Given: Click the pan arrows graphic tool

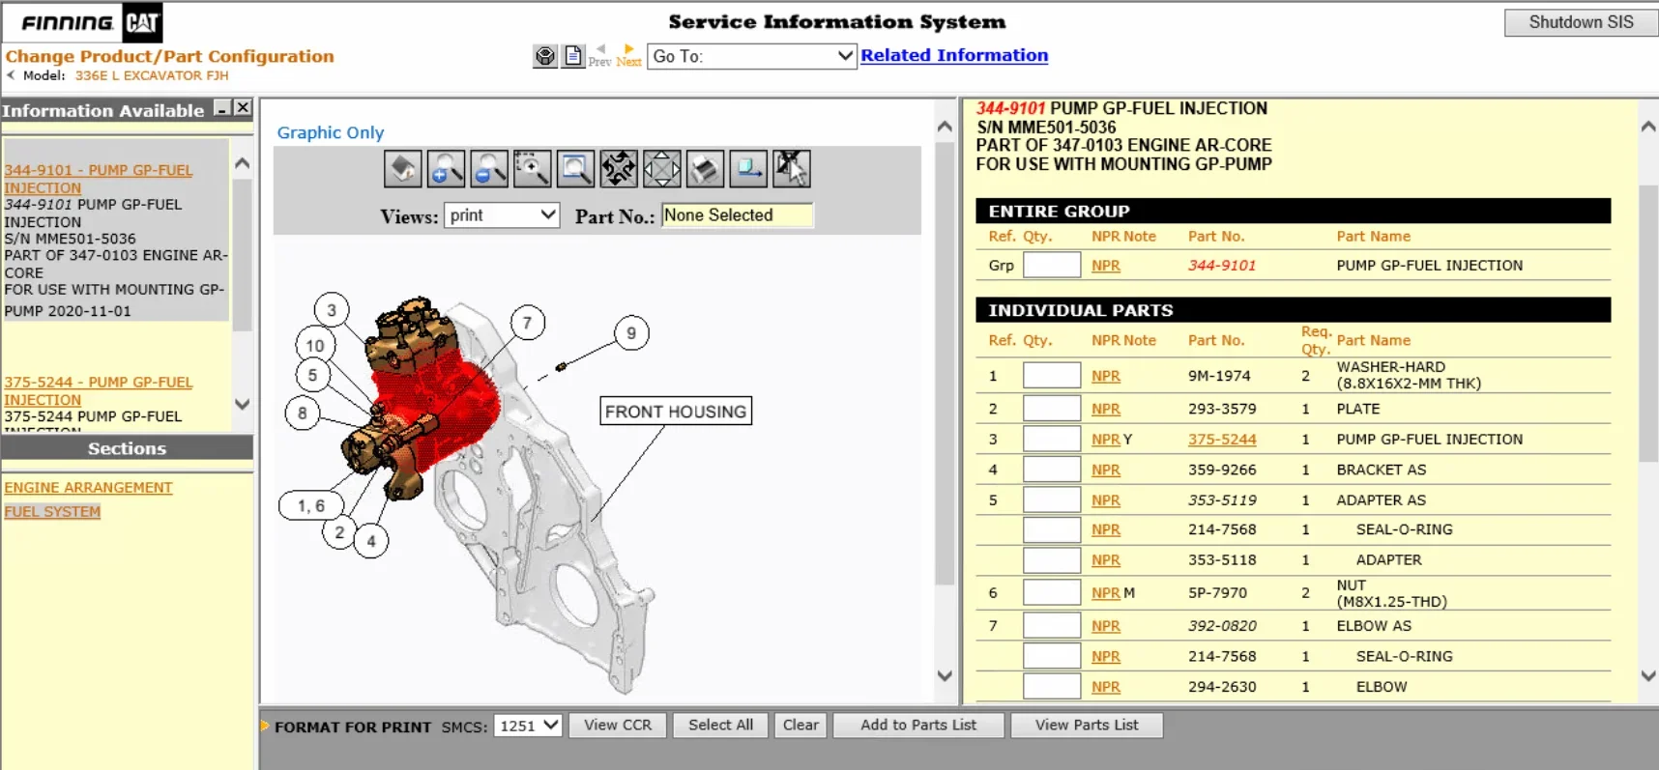Looking at the screenshot, I should click(662, 169).
